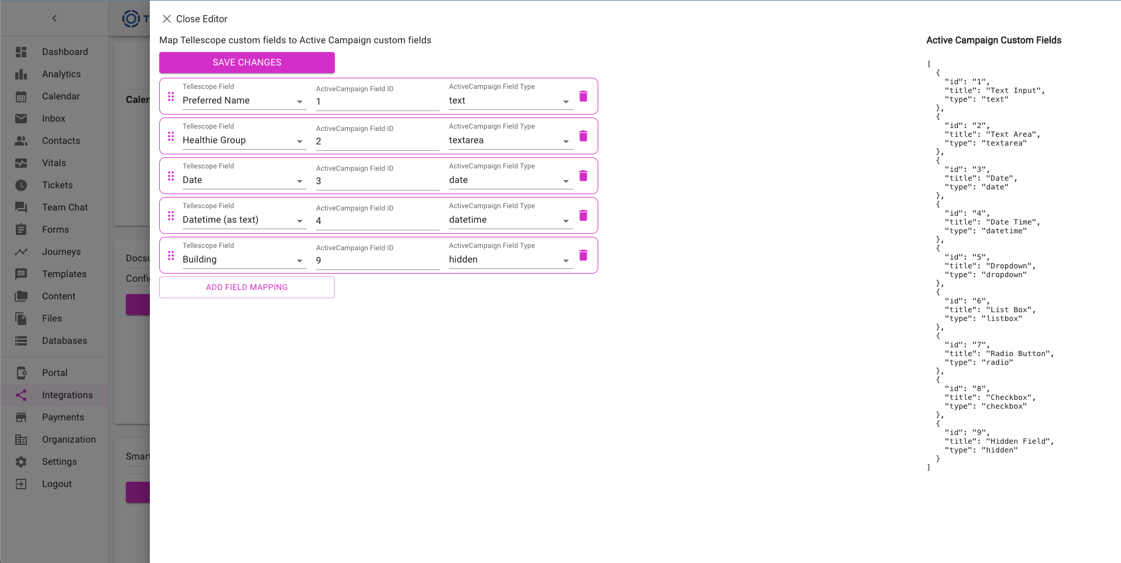Open Organization in the sidebar
Screen dimensions: 1121x563
click(54, 440)
